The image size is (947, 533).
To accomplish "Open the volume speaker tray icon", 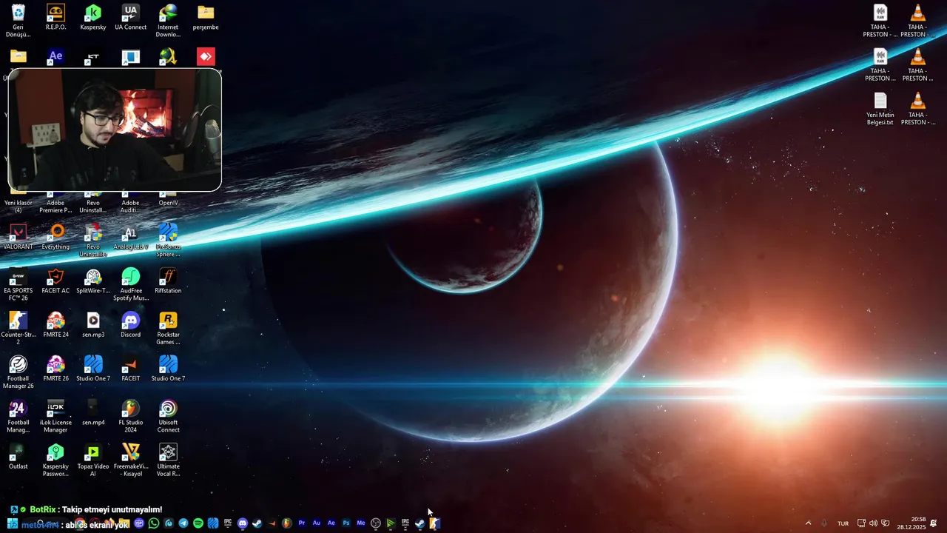I will (x=873, y=523).
